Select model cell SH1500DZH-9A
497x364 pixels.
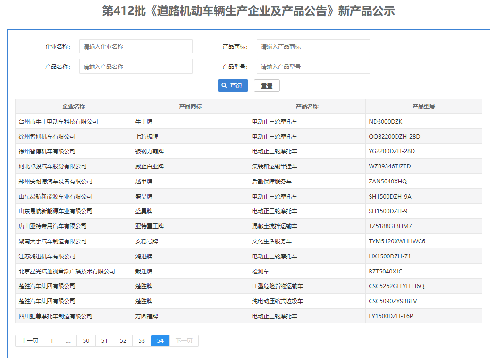[x=423, y=196]
